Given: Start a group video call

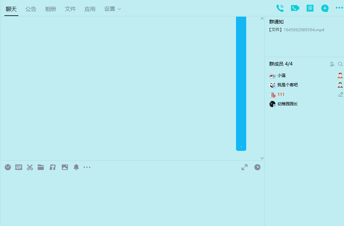Looking at the screenshot, I should 295,8.
